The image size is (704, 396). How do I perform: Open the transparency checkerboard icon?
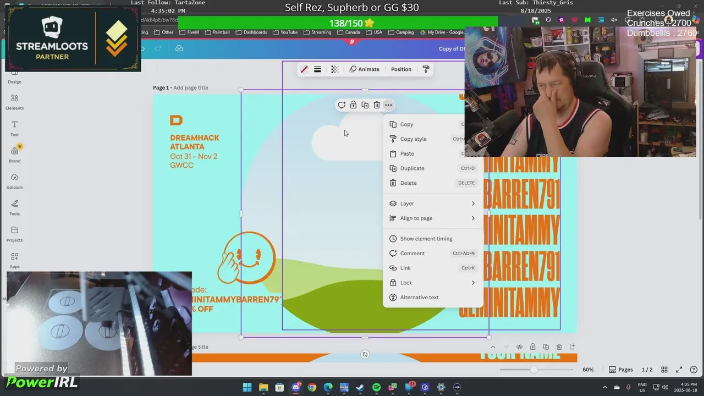[x=334, y=69]
